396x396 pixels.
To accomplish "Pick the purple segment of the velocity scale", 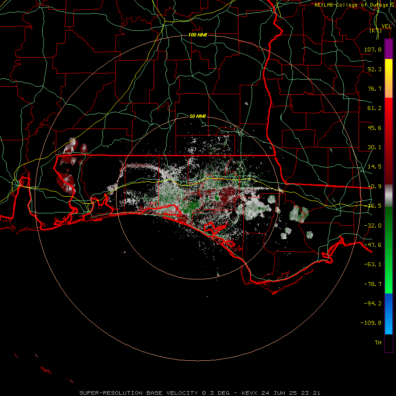I will pos(389,49).
